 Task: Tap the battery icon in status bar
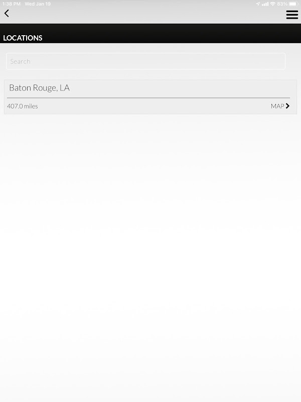(293, 4)
